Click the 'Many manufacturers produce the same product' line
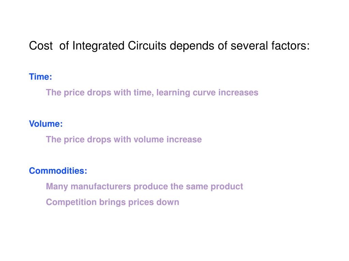The width and height of the screenshot is (349, 261). tap(145, 187)
